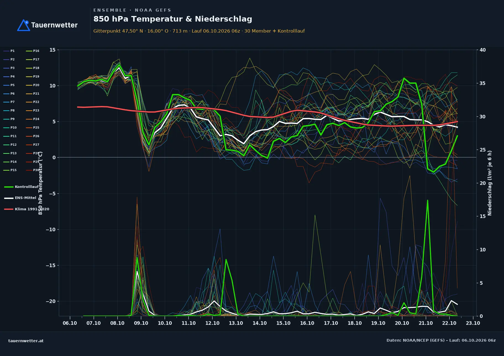Click legend entry P3

coord(9,68)
